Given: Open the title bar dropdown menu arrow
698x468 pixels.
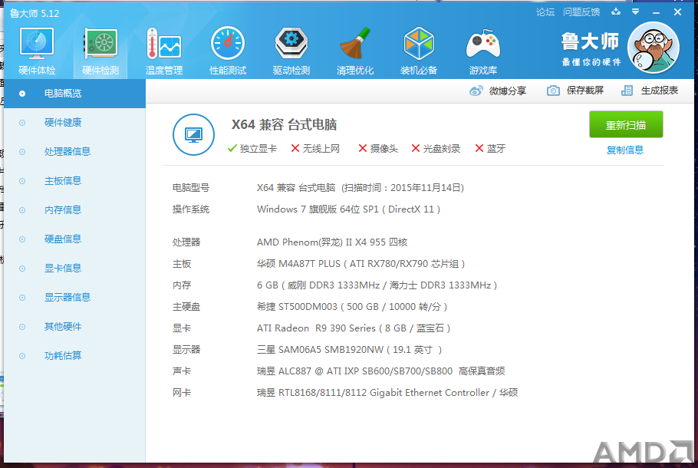Looking at the screenshot, I should coord(636,12).
